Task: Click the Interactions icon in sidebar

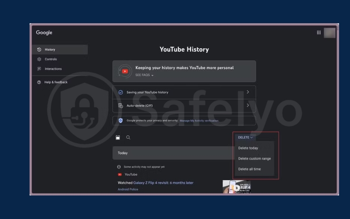Action: pyautogui.click(x=39, y=69)
